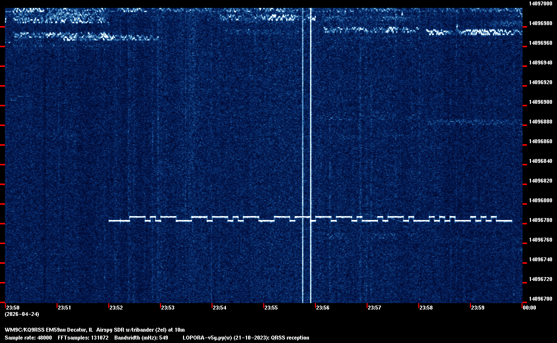Image resolution: width=557 pixels, height=343 pixels.
Task: Click the 23:57 time axis label
Action: tap(374, 308)
